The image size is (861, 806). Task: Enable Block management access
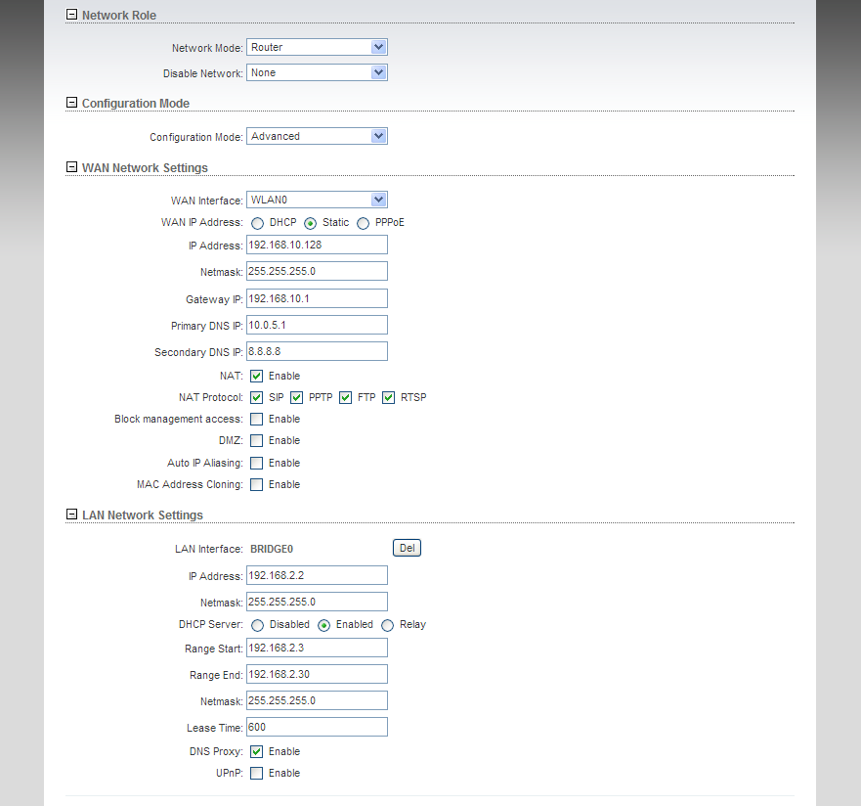point(256,420)
